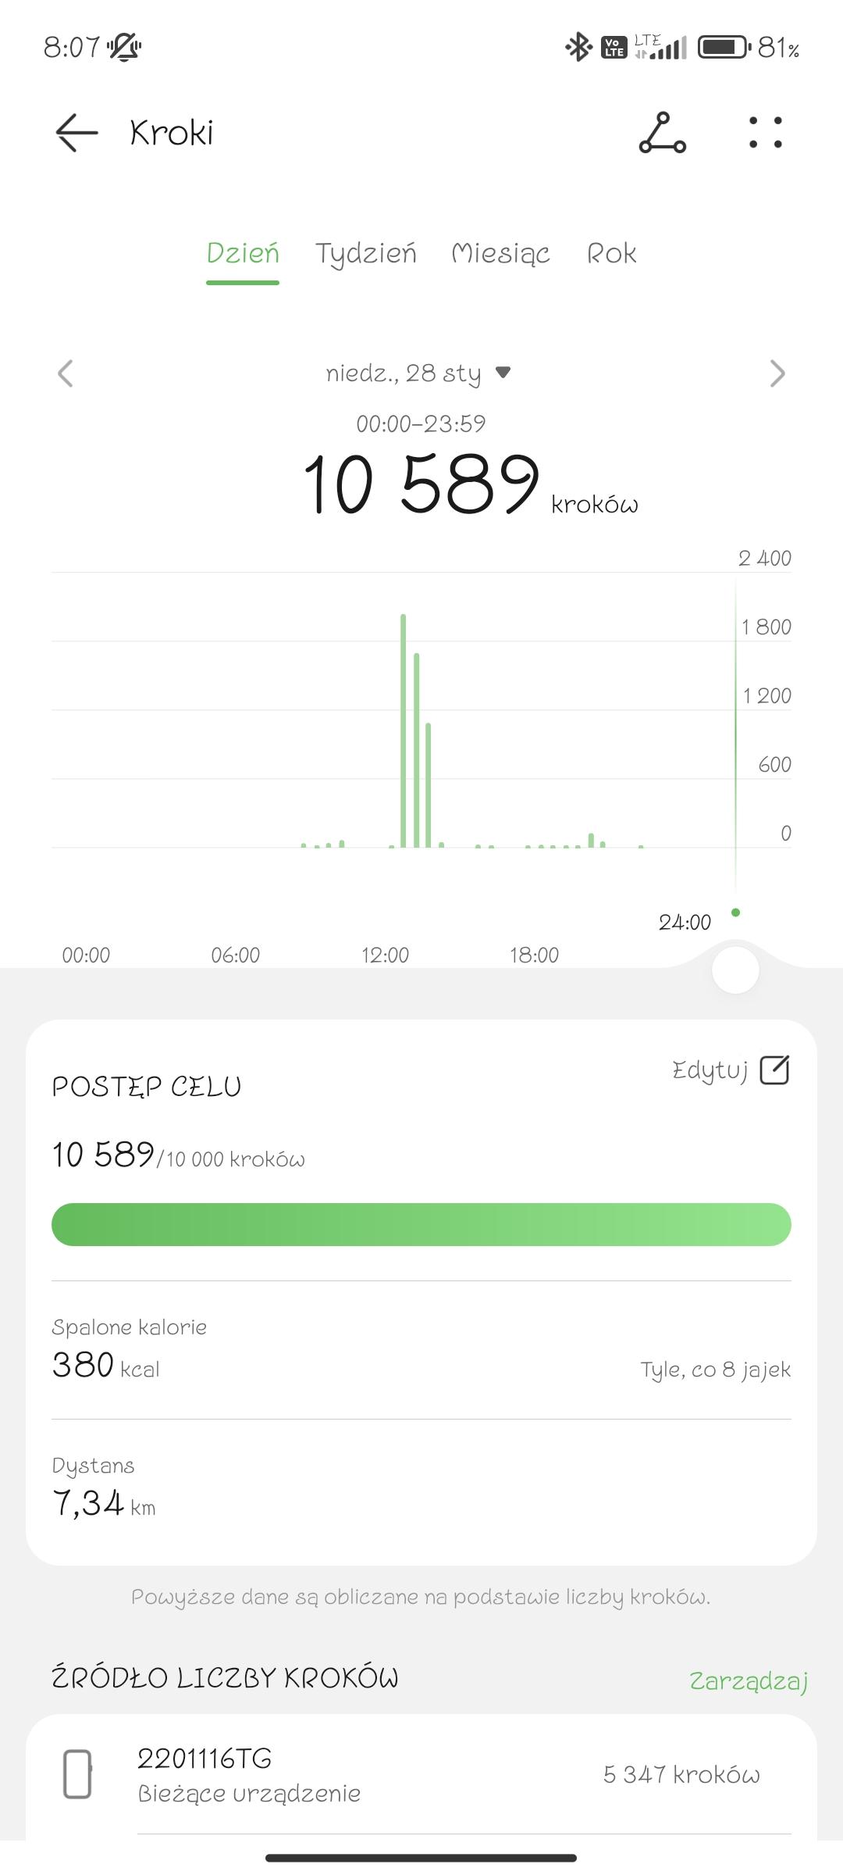Image resolution: width=843 pixels, height=1875 pixels.
Task: Switch to the Tydzień tab
Action: pyautogui.click(x=365, y=253)
